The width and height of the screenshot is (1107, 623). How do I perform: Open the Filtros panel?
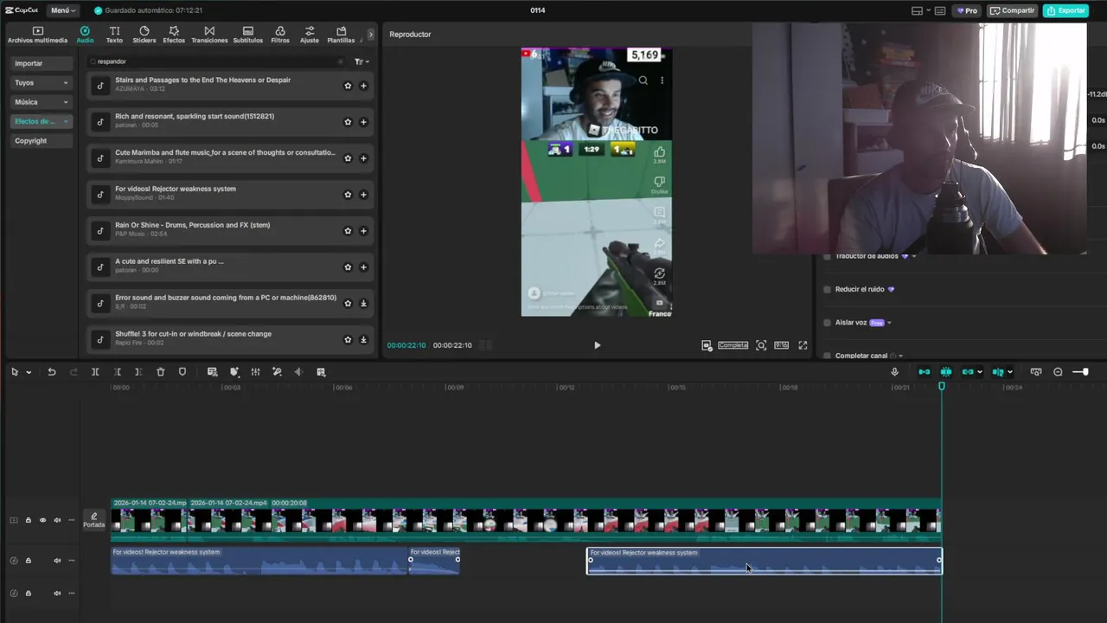point(280,35)
